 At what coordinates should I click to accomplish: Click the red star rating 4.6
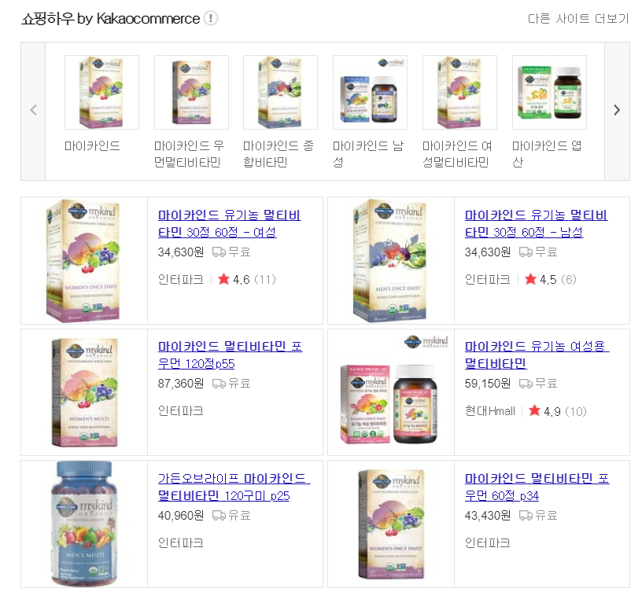(x=223, y=279)
